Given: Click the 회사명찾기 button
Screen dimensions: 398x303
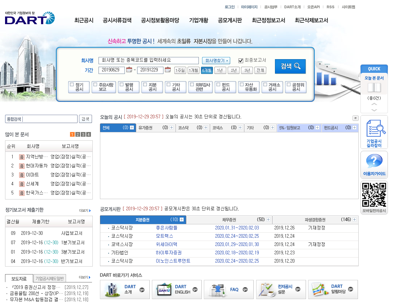Looking at the screenshot, I should pos(216,61).
